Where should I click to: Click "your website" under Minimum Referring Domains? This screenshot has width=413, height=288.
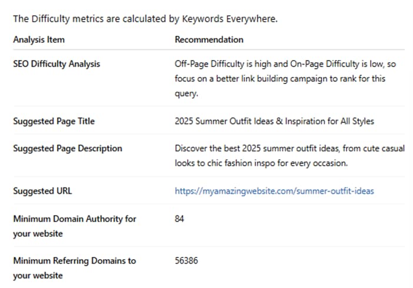(38, 276)
